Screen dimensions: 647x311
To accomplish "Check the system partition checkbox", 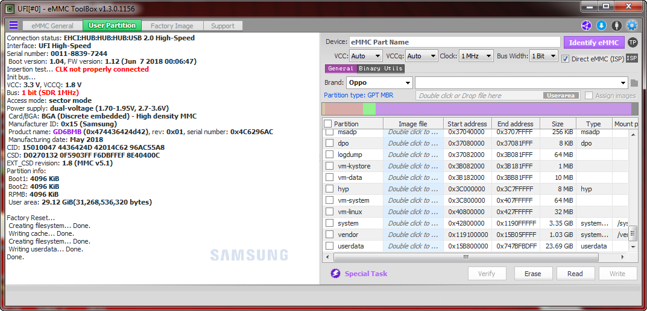I will tap(329, 223).
